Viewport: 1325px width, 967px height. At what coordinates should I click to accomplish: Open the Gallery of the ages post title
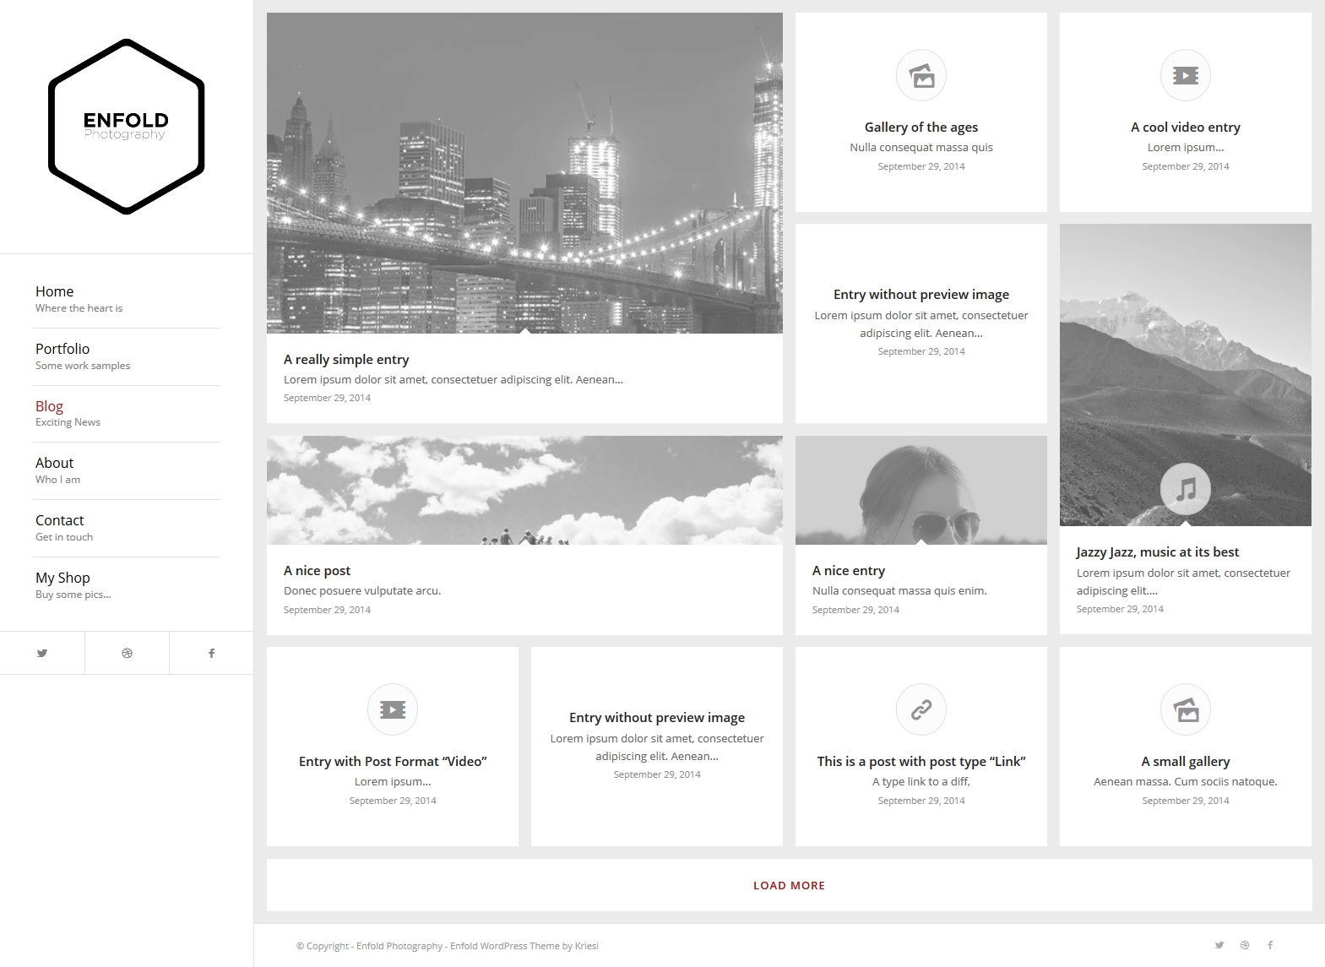pyautogui.click(x=921, y=127)
